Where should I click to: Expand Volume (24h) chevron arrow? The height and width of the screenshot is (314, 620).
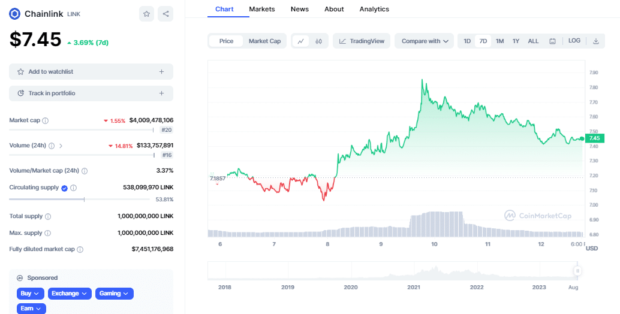coord(61,146)
